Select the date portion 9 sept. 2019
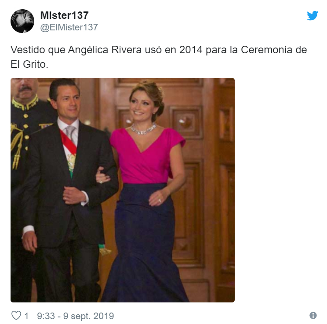 [89, 316]
